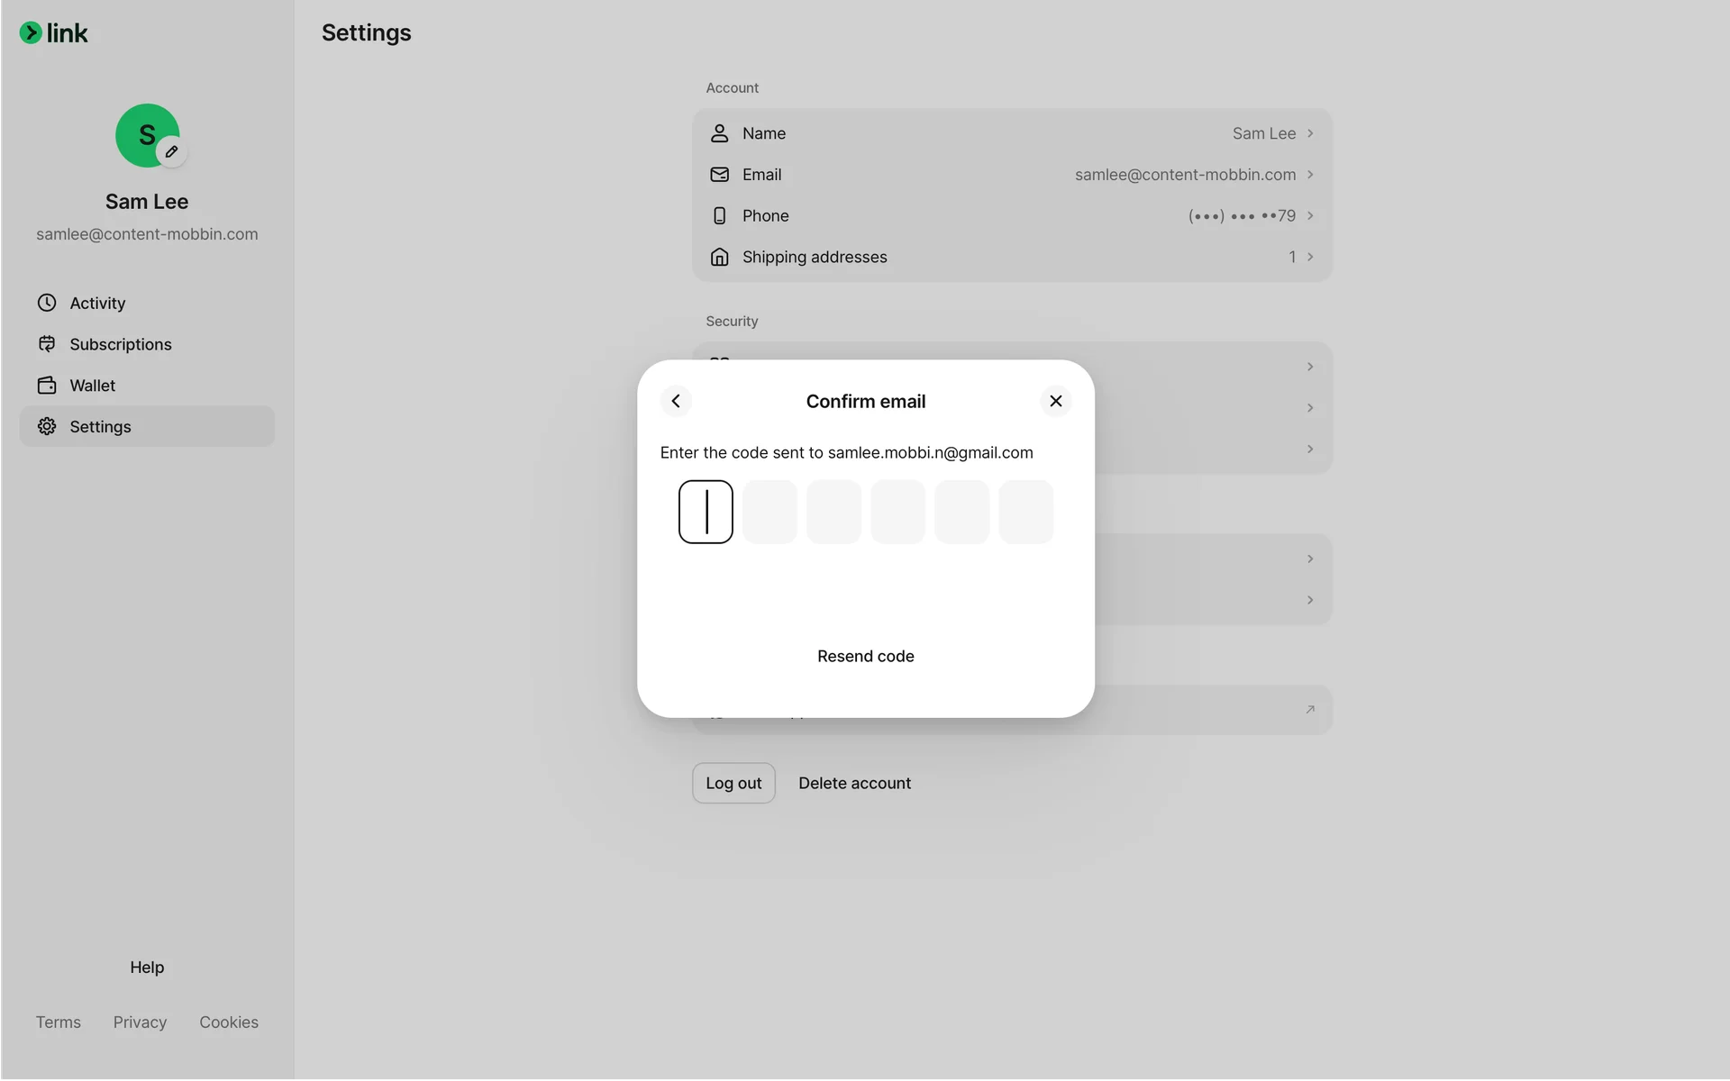Click the Shipping addresses house icon
The width and height of the screenshot is (1730, 1081).
(x=719, y=257)
